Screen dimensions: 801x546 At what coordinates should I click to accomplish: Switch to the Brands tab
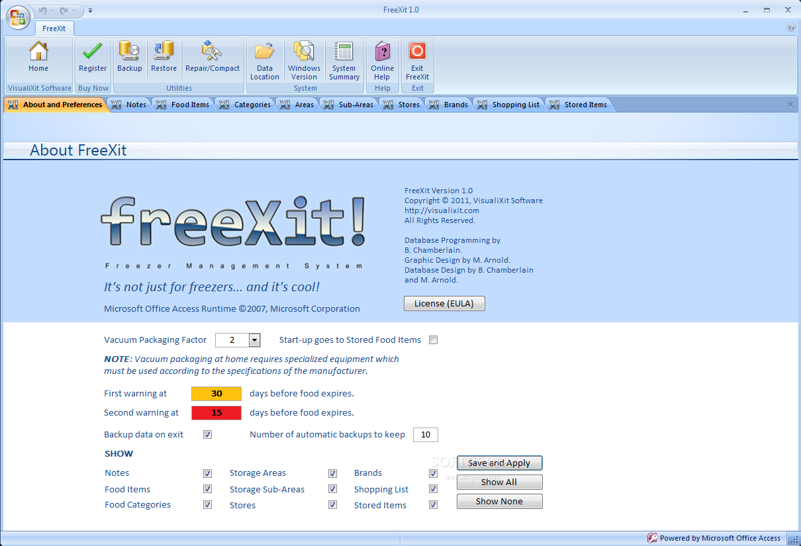point(449,105)
